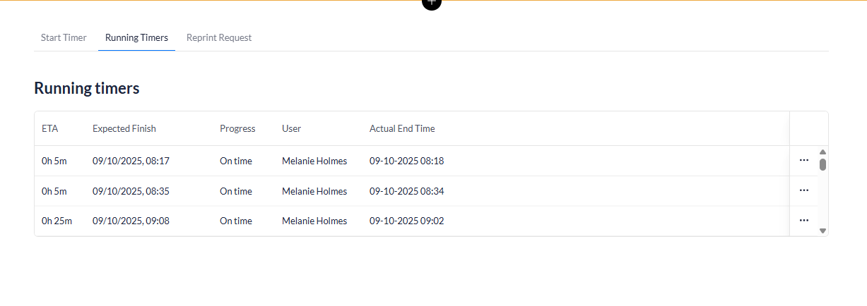Click the ETA column header
867x306 pixels.
click(49, 128)
